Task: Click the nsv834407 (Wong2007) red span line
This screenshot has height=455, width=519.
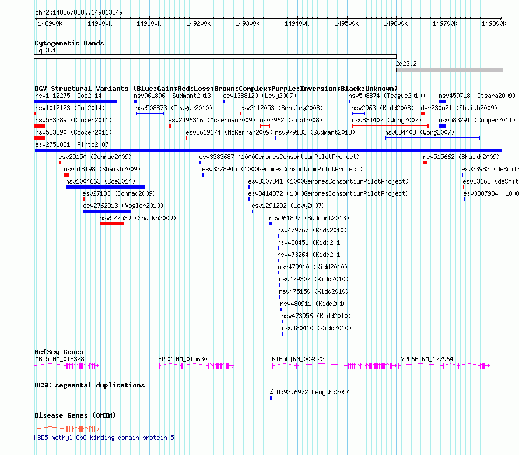Action: [x=390, y=126]
